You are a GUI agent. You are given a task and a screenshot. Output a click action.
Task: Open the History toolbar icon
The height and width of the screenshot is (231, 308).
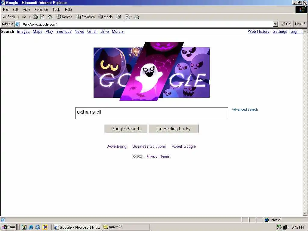pyautogui.click(x=119, y=17)
